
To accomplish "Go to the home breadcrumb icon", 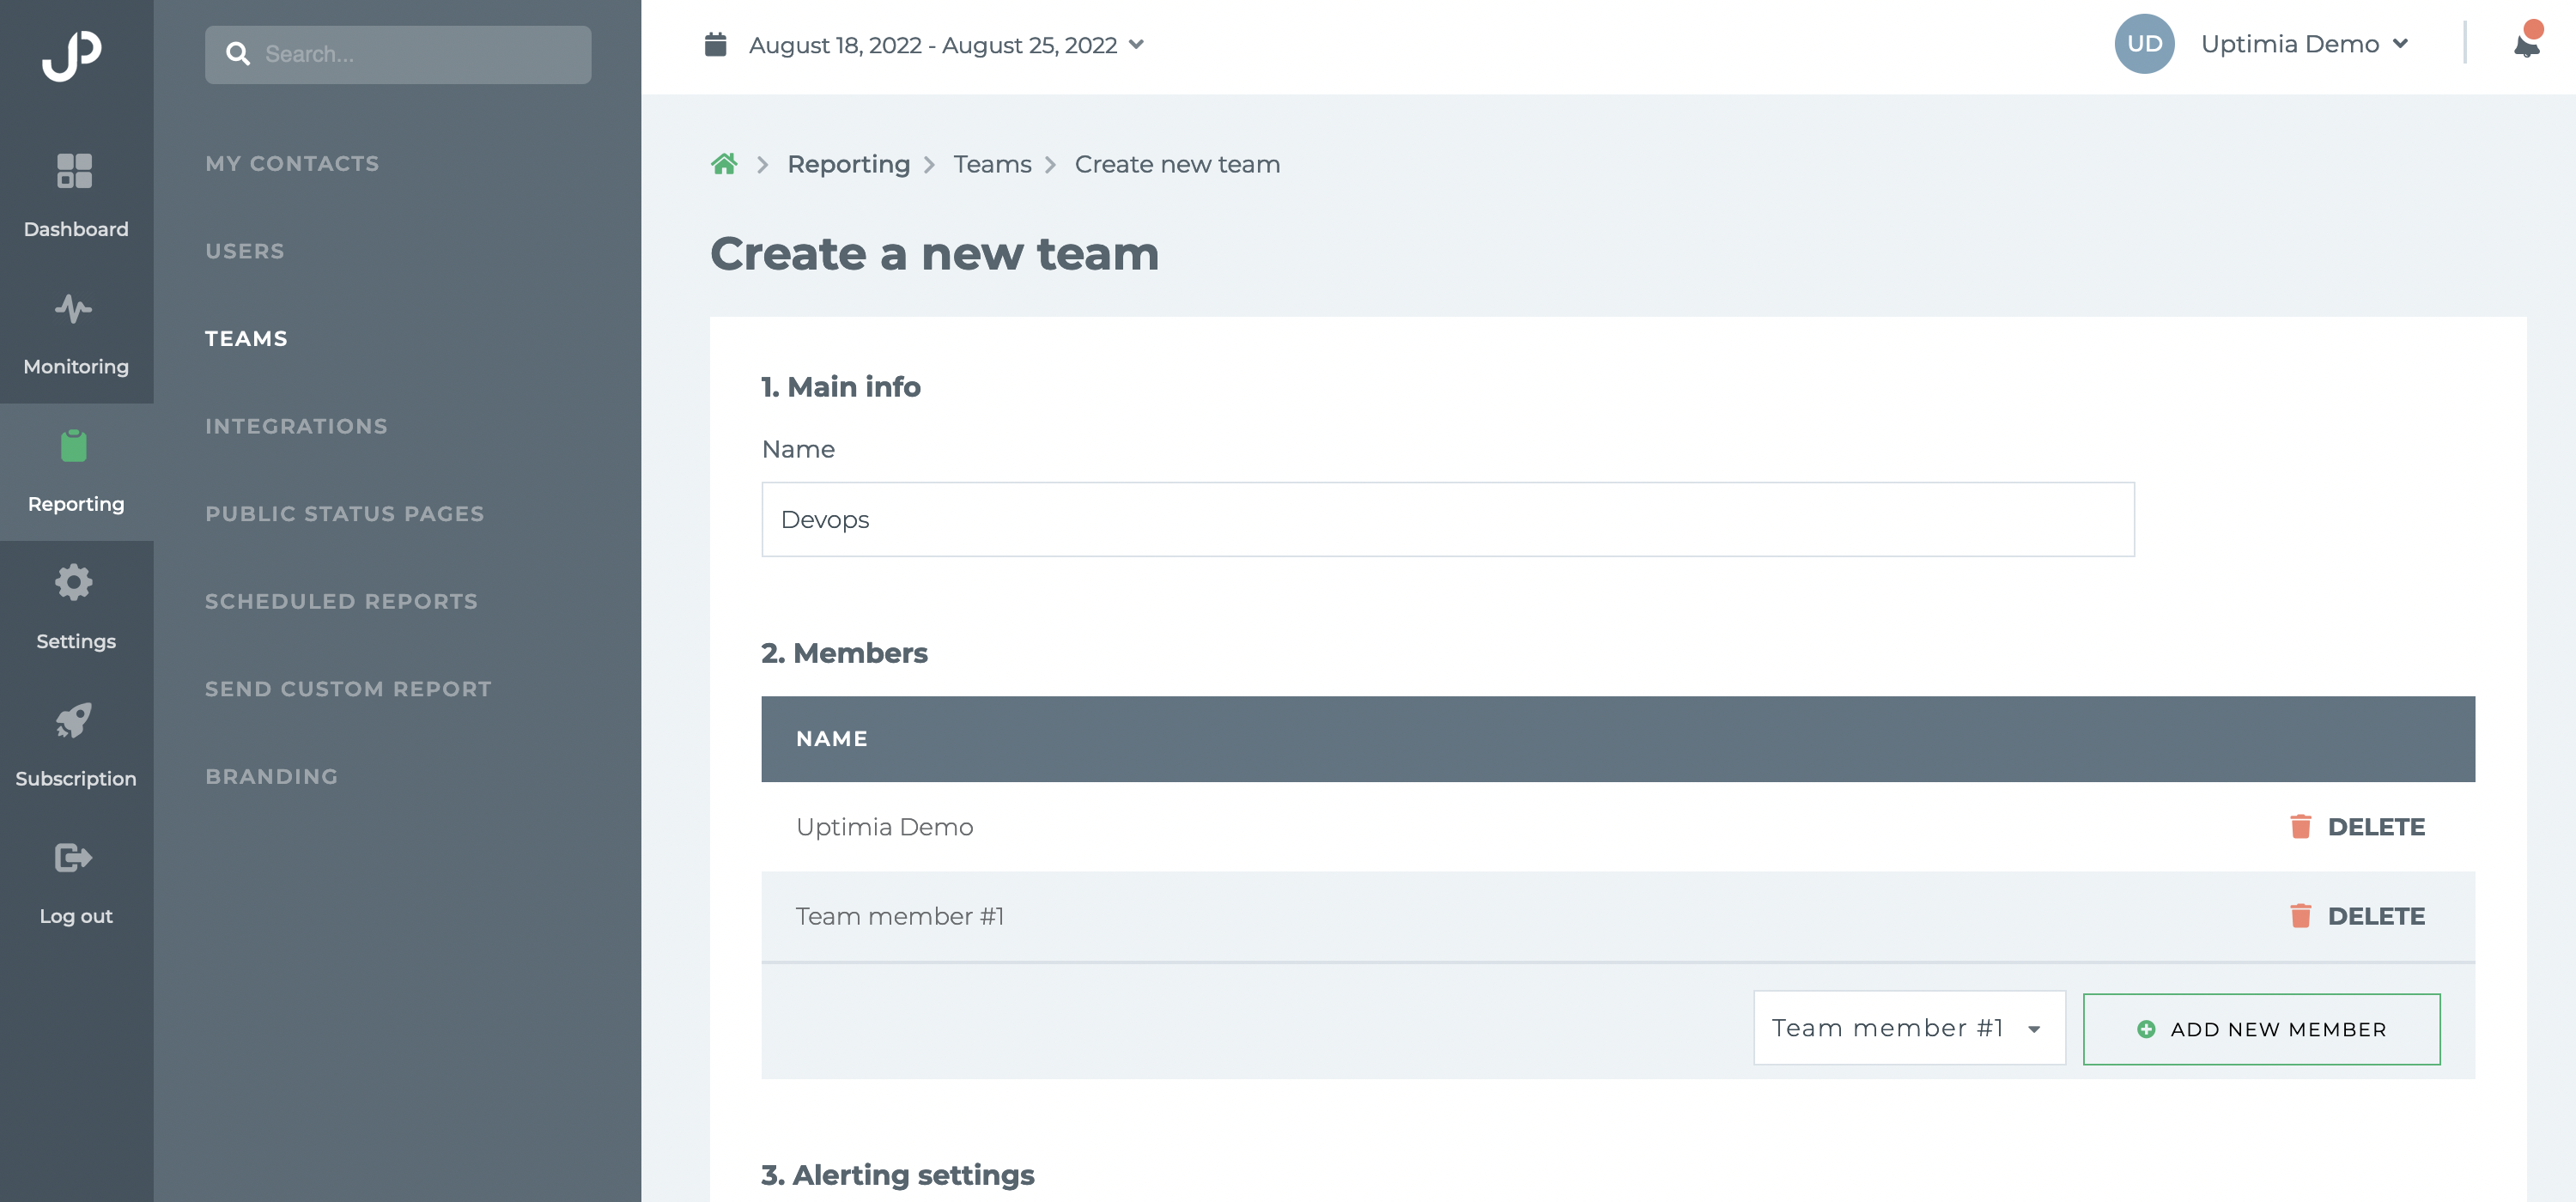I will pyautogui.click(x=724, y=164).
